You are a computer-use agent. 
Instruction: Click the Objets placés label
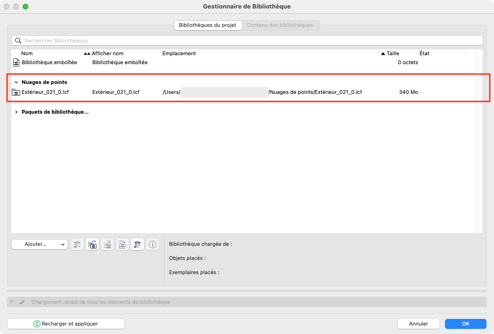point(187,258)
